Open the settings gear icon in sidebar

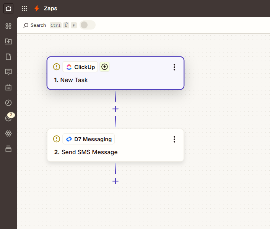[x=8, y=133]
